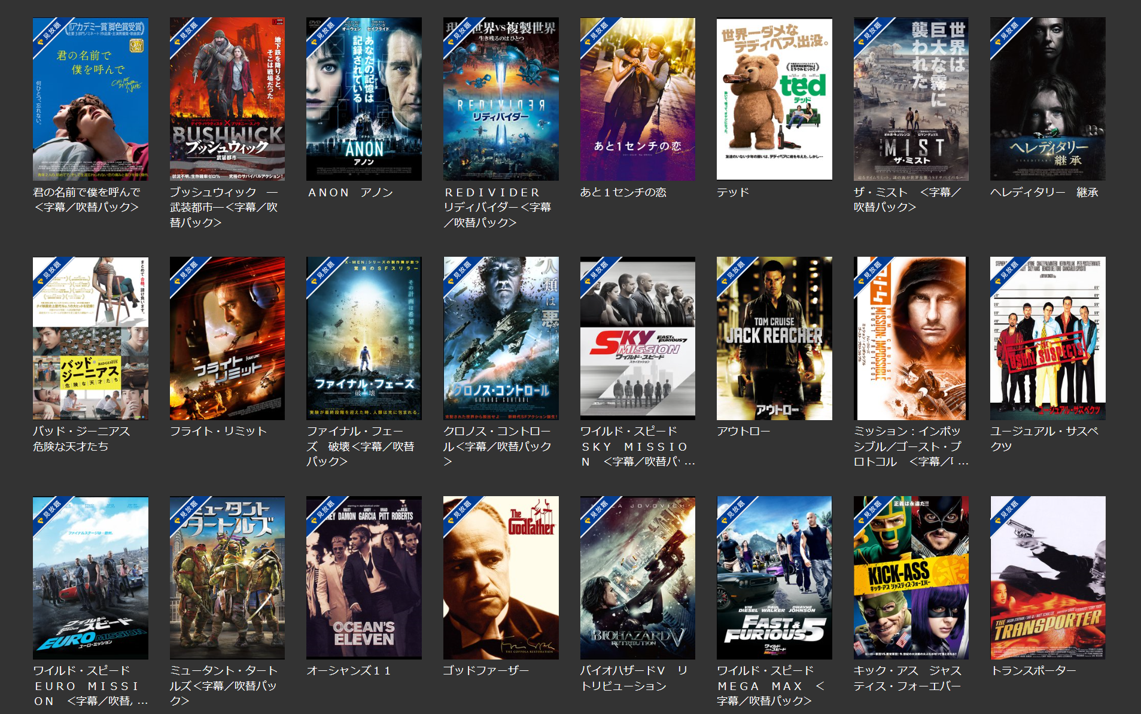Open the ヘレディタリー 継承 poster

click(1048, 99)
